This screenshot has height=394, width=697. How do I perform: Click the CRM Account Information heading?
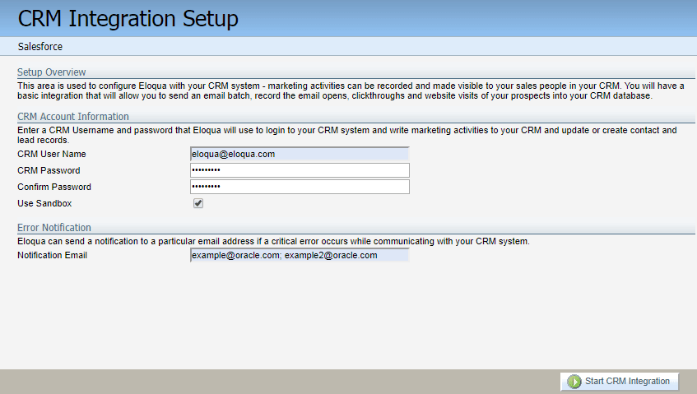coord(73,116)
